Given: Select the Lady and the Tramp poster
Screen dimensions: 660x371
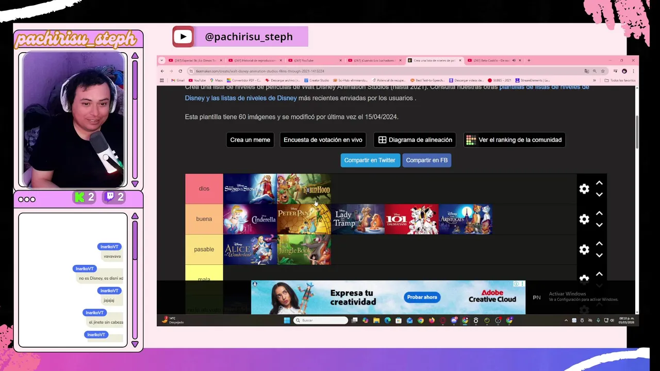Looking at the screenshot, I should pyautogui.click(x=357, y=220).
